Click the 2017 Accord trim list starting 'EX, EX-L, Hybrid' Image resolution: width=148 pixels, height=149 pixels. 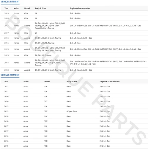(x=50, y=26)
